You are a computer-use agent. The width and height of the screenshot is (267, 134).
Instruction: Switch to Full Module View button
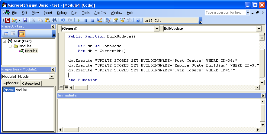66,87
